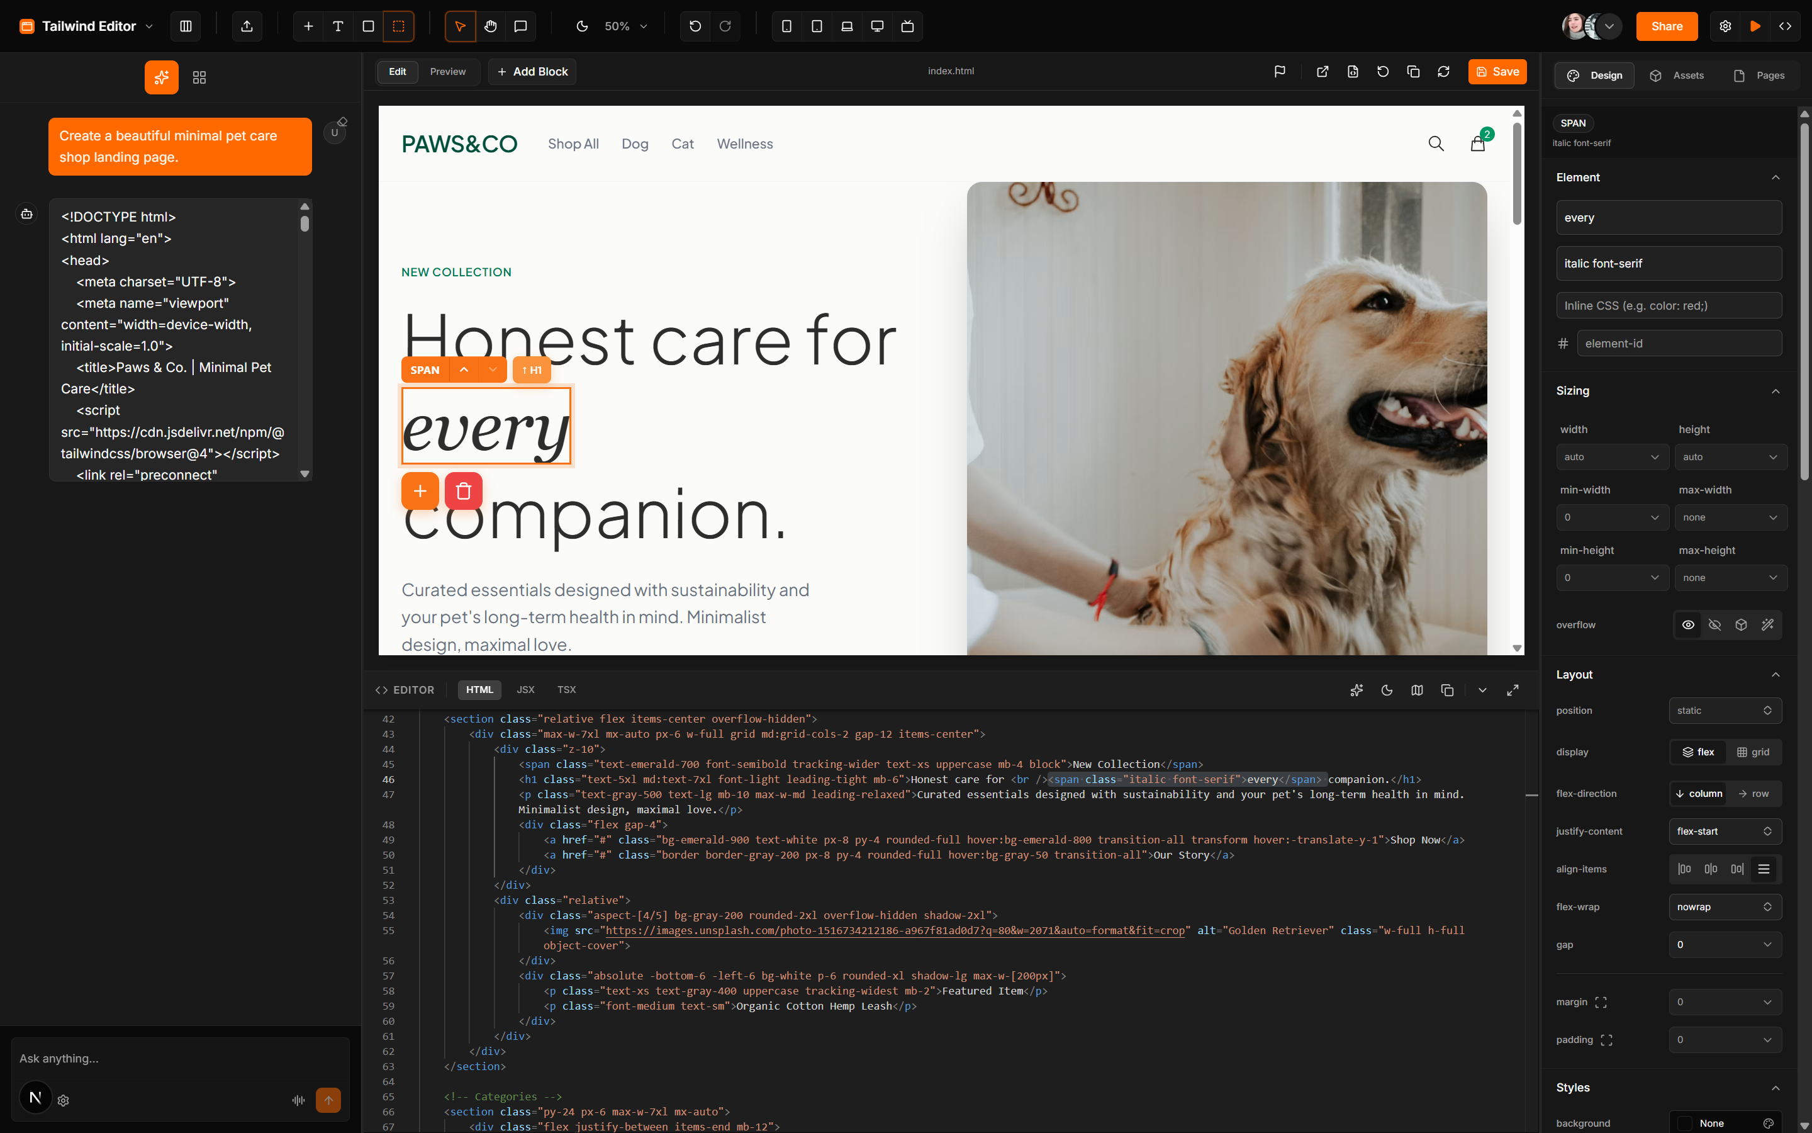
Task: Open the comment tool
Action: point(520,26)
